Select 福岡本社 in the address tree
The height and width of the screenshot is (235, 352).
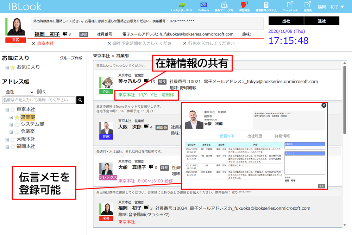tap(26, 146)
